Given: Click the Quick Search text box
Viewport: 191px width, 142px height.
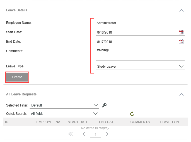Looking at the screenshot, I should click(x=114, y=114).
